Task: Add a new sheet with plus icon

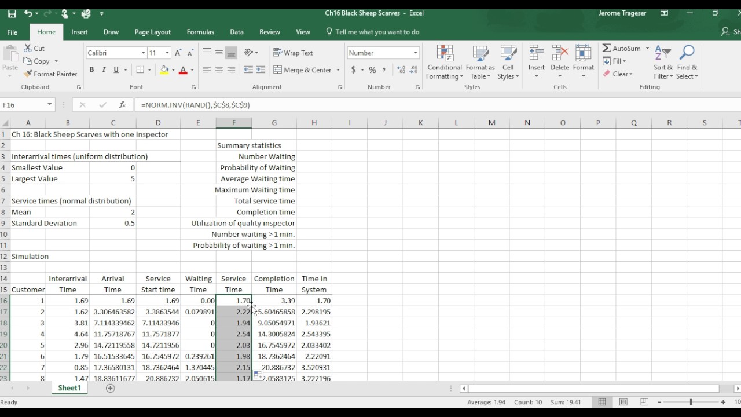Action: coord(110,388)
